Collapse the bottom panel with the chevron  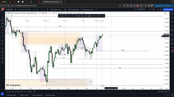point(164,95)
